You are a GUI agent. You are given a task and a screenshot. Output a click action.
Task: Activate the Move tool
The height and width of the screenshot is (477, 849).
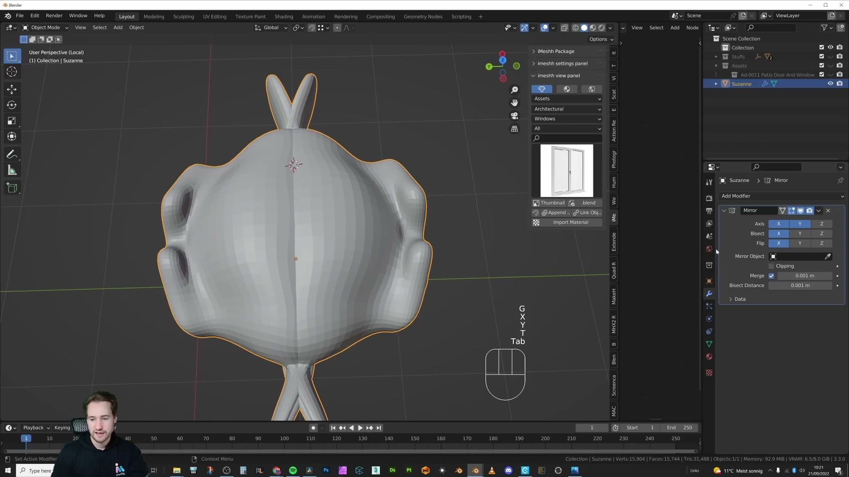pyautogui.click(x=12, y=89)
